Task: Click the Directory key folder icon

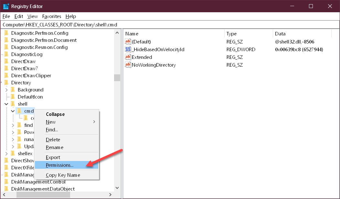Action: 6,83
